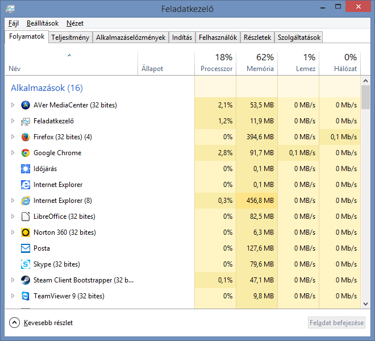Screen dimensions: 375x341
Task: Select the Időjárás process name
Action: [x=45, y=169]
